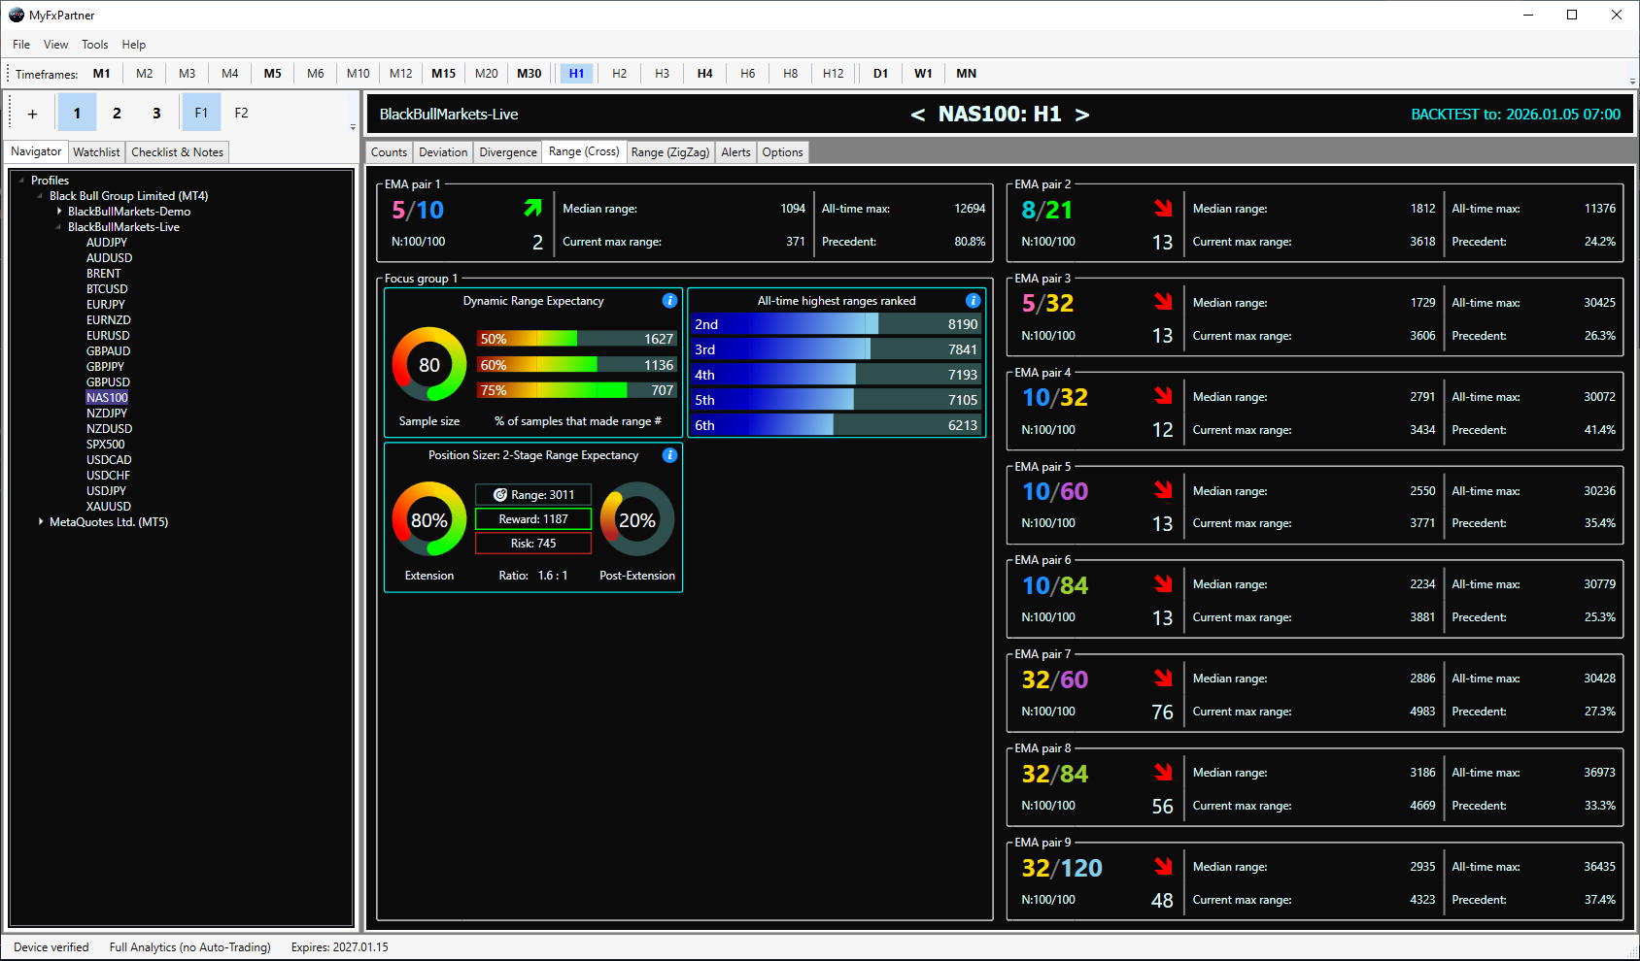
Task: Collapse the BlackBullMarkets-Live tree branch
Action: (x=60, y=226)
